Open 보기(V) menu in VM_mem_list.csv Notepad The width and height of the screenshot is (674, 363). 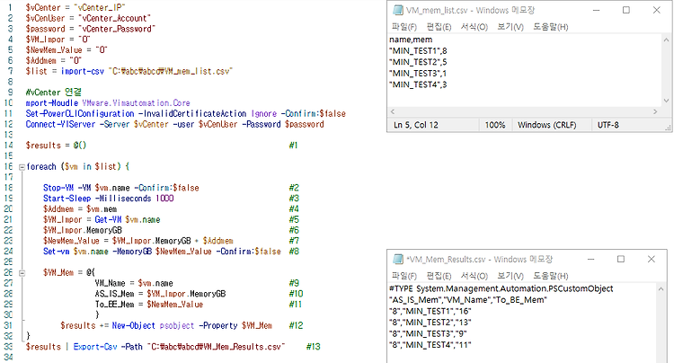click(x=510, y=27)
